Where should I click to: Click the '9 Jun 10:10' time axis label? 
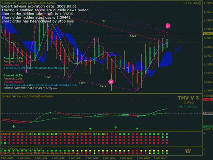(x=58, y=158)
